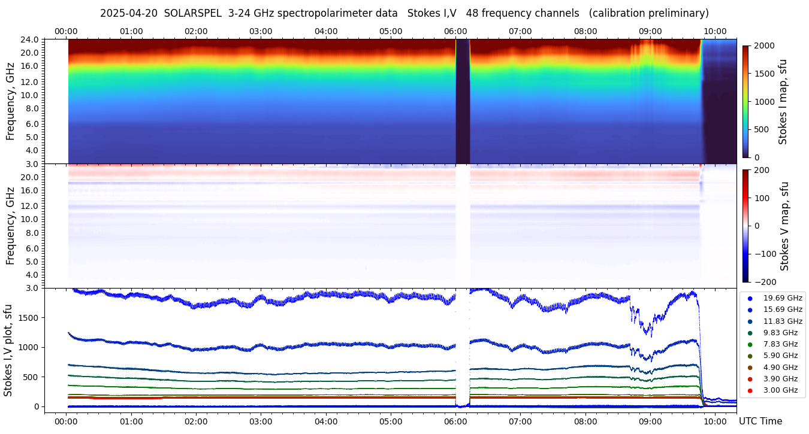Image resolution: width=809 pixels, height=434 pixels.
Task: Click the 7.83 GHz legend marker dot
Action: pos(750,344)
